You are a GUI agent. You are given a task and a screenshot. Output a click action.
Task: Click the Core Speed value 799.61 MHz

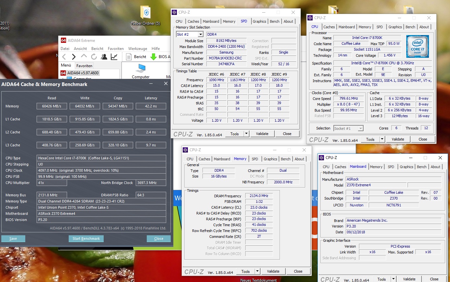[349, 98]
